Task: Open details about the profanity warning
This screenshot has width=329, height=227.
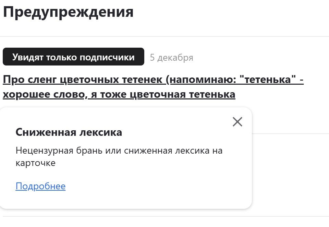Action: pyautogui.click(x=40, y=186)
